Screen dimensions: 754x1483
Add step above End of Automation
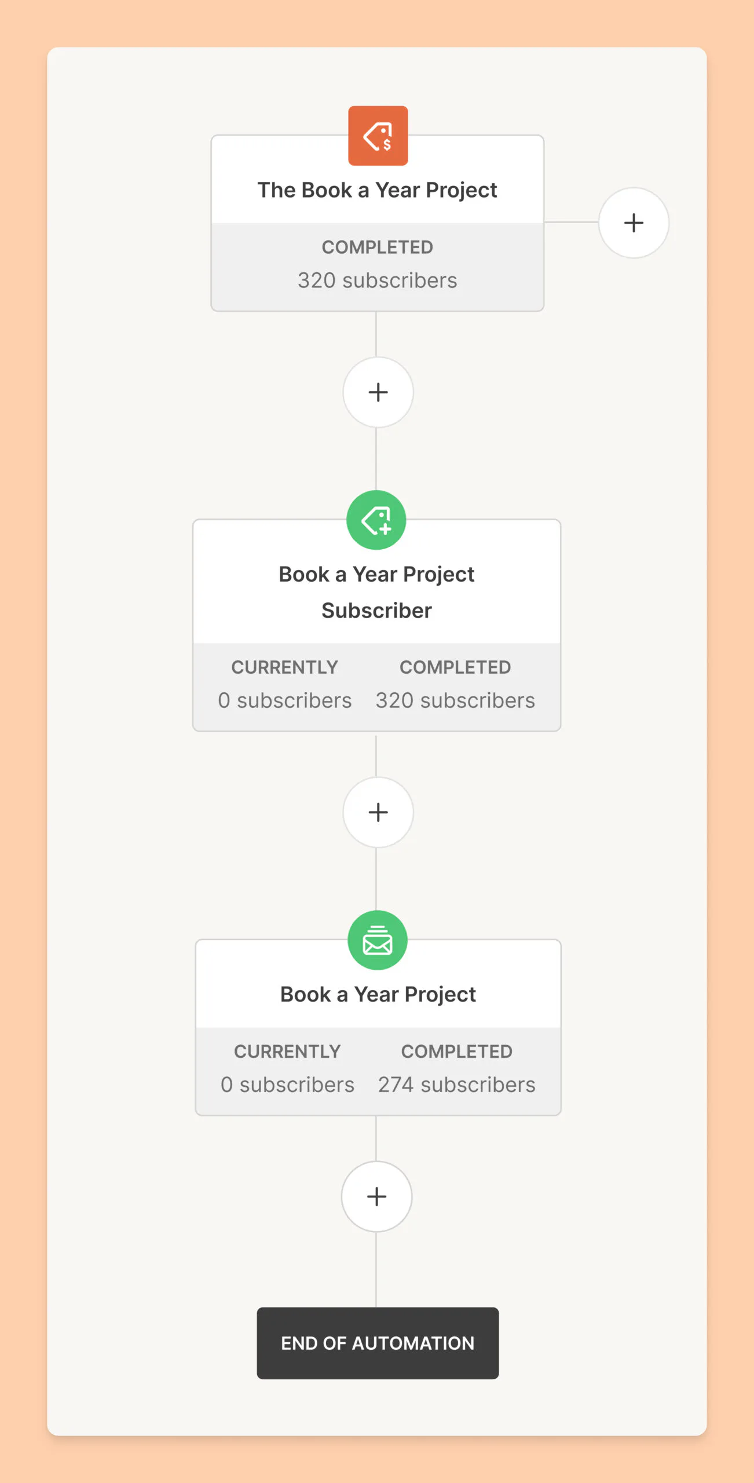[376, 1197]
